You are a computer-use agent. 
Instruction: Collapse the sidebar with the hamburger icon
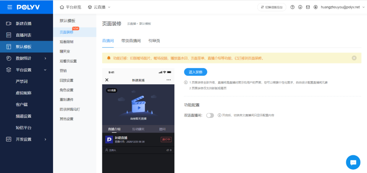pyautogui.click(x=10, y=7)
